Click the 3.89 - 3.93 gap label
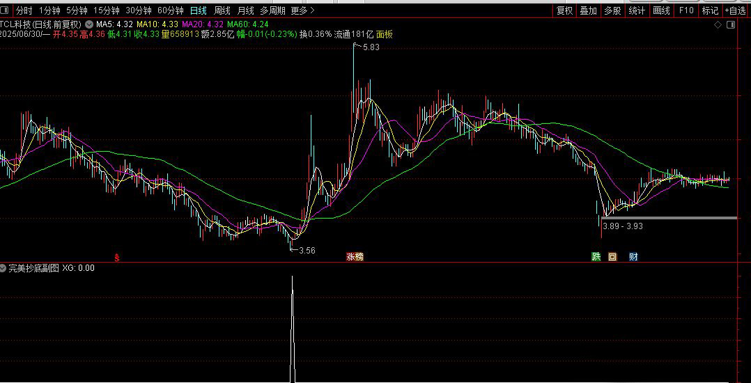Screen dimensions: 751x383 pos(623,226)
